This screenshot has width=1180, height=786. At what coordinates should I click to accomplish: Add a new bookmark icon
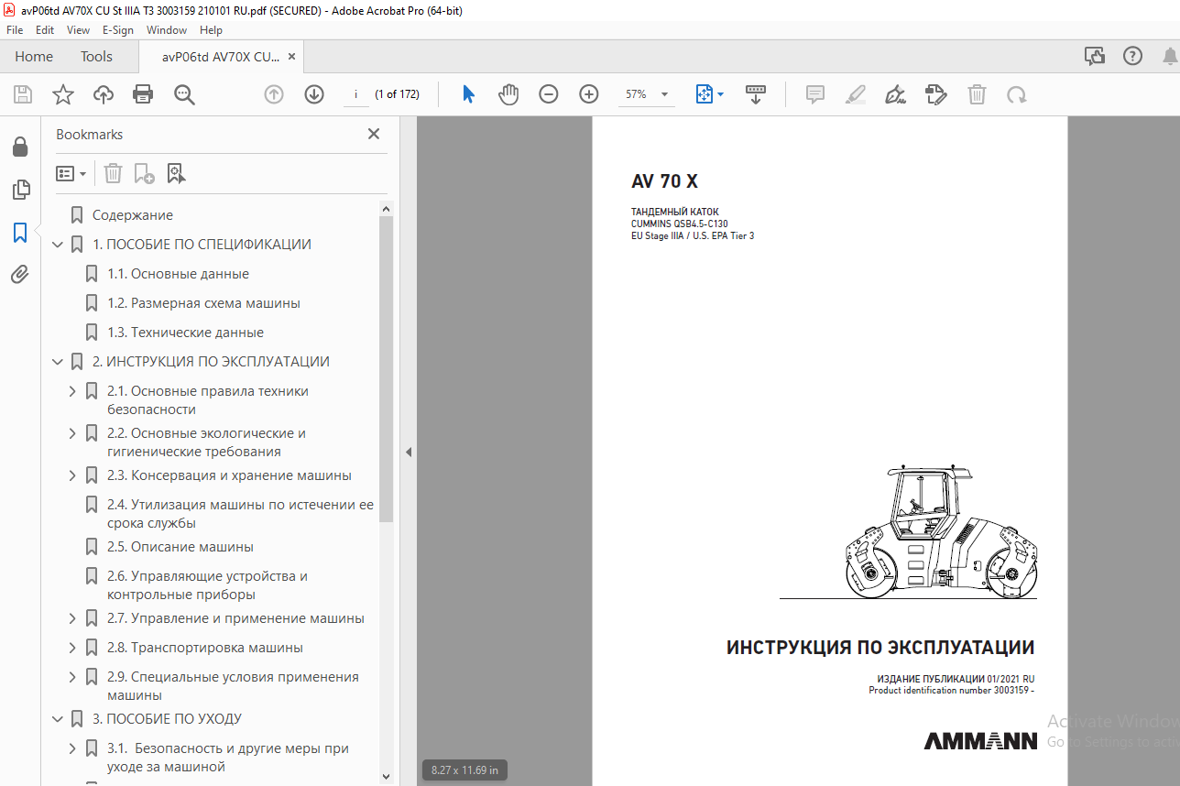pyautogui.click(x=144, y=173)
